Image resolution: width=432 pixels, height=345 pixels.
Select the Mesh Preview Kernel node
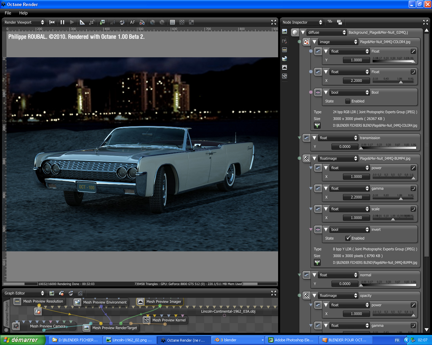[169, 320]
